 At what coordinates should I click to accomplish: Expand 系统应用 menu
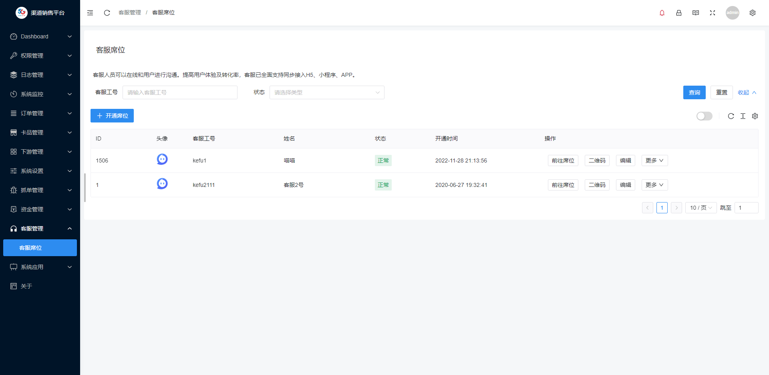(x=40, y=267)
